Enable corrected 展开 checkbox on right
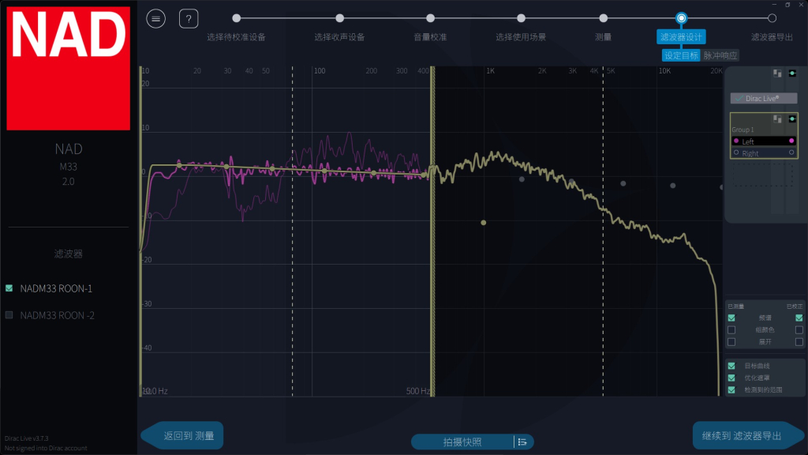 [x=799, y=342]
